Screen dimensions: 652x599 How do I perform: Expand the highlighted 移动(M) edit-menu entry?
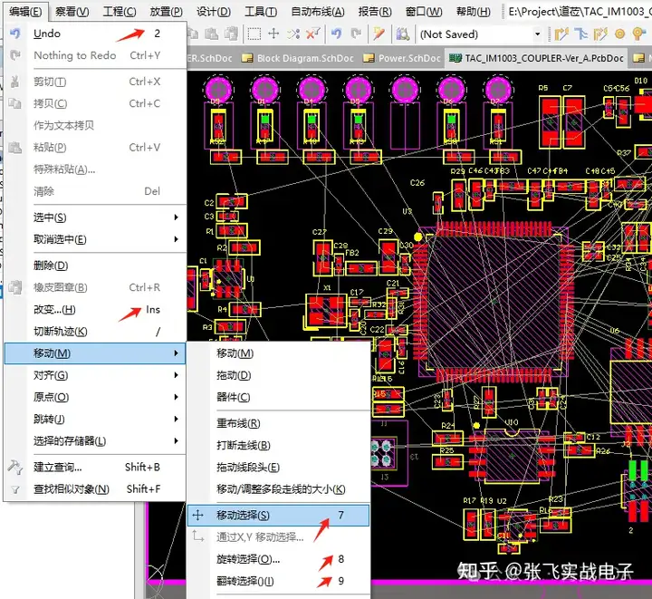[95, 353]
